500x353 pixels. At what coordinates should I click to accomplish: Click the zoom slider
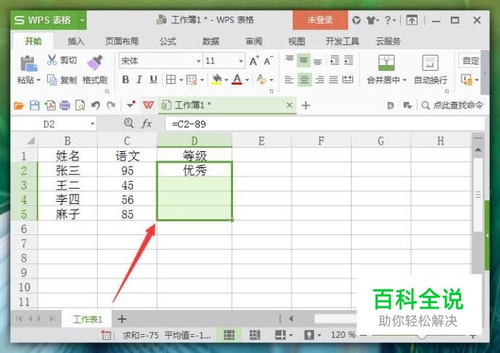pyautogui.click(x=422, y=336)
